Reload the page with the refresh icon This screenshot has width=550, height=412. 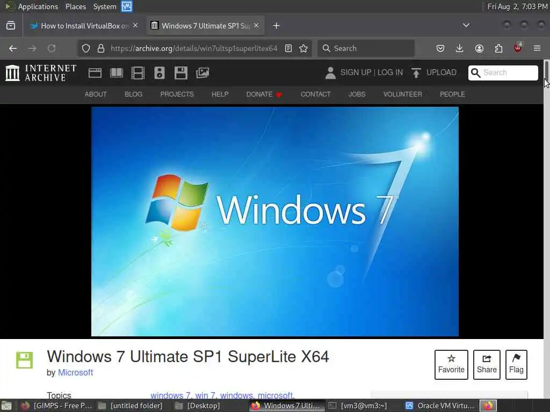pyautogui.click(x=52, y=48)
